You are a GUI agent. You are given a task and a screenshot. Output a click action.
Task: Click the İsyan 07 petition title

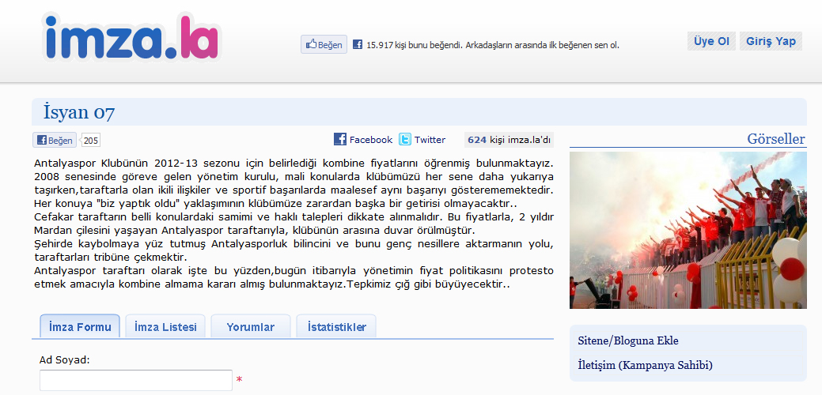(79, 113)
